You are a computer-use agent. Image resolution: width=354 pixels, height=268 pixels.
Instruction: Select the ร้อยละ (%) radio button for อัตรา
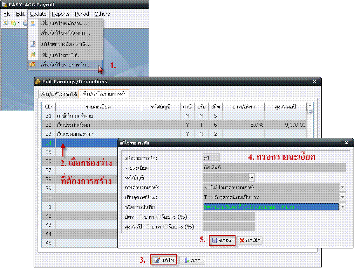pos(158,217)
